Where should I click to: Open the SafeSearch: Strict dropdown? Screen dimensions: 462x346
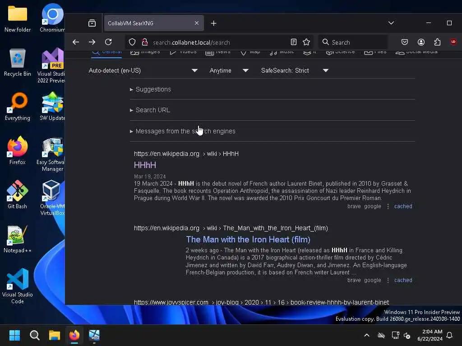(295, 71)
